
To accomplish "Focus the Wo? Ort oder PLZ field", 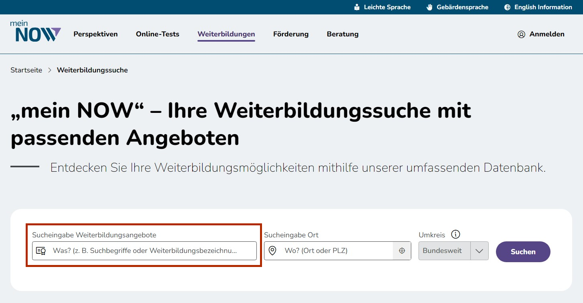I will pyautogui.click(x=337, y=251).
